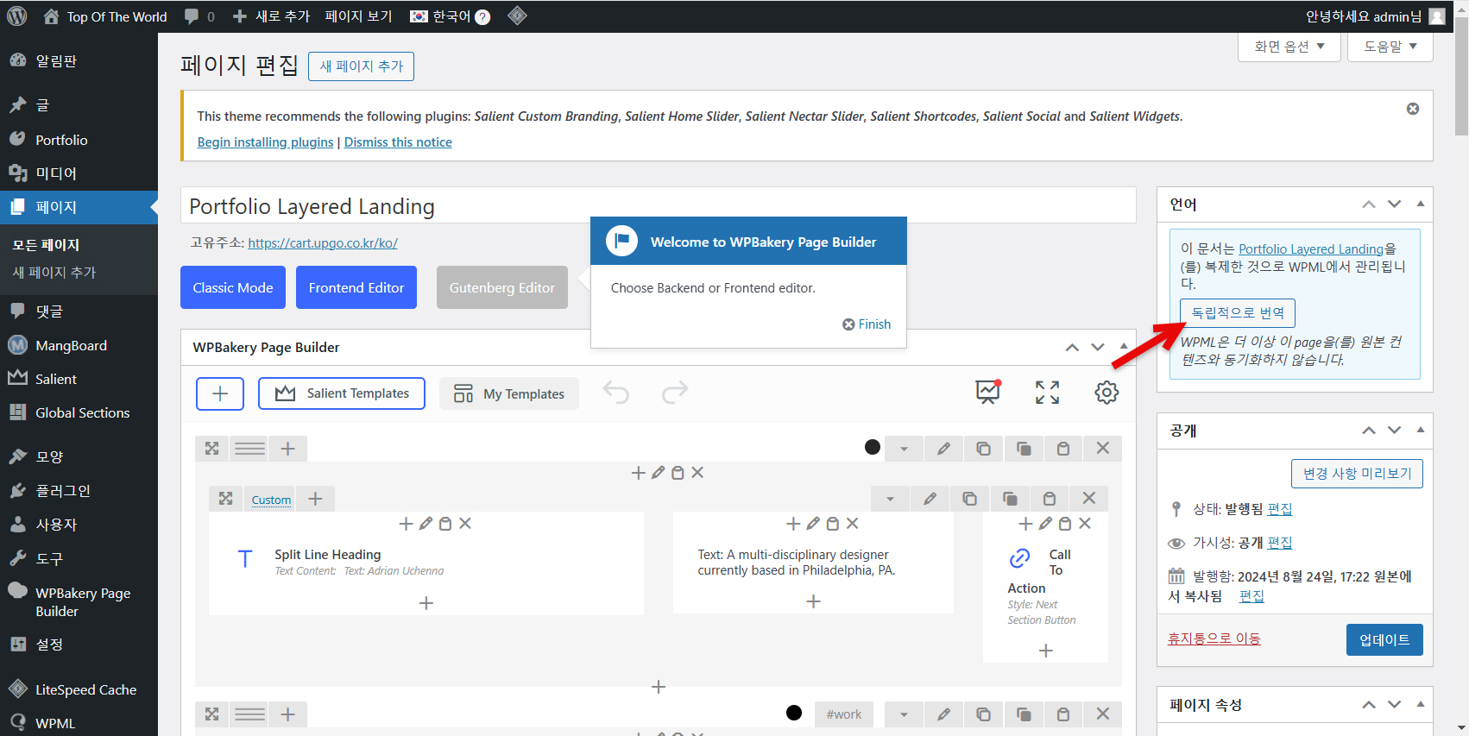Click the page title input field
Viewport: 1469px width, 736px height.
click(659, 205)
